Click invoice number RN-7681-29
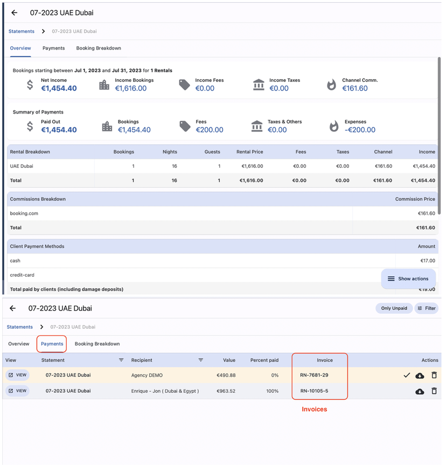446x466 pixels. click(314, 375)
